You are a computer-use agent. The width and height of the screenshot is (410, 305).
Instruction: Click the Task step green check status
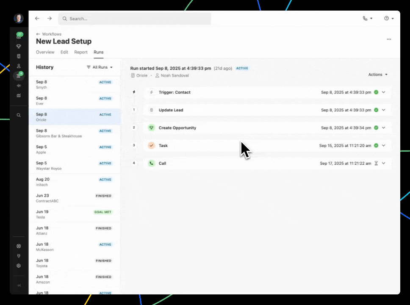376,145
